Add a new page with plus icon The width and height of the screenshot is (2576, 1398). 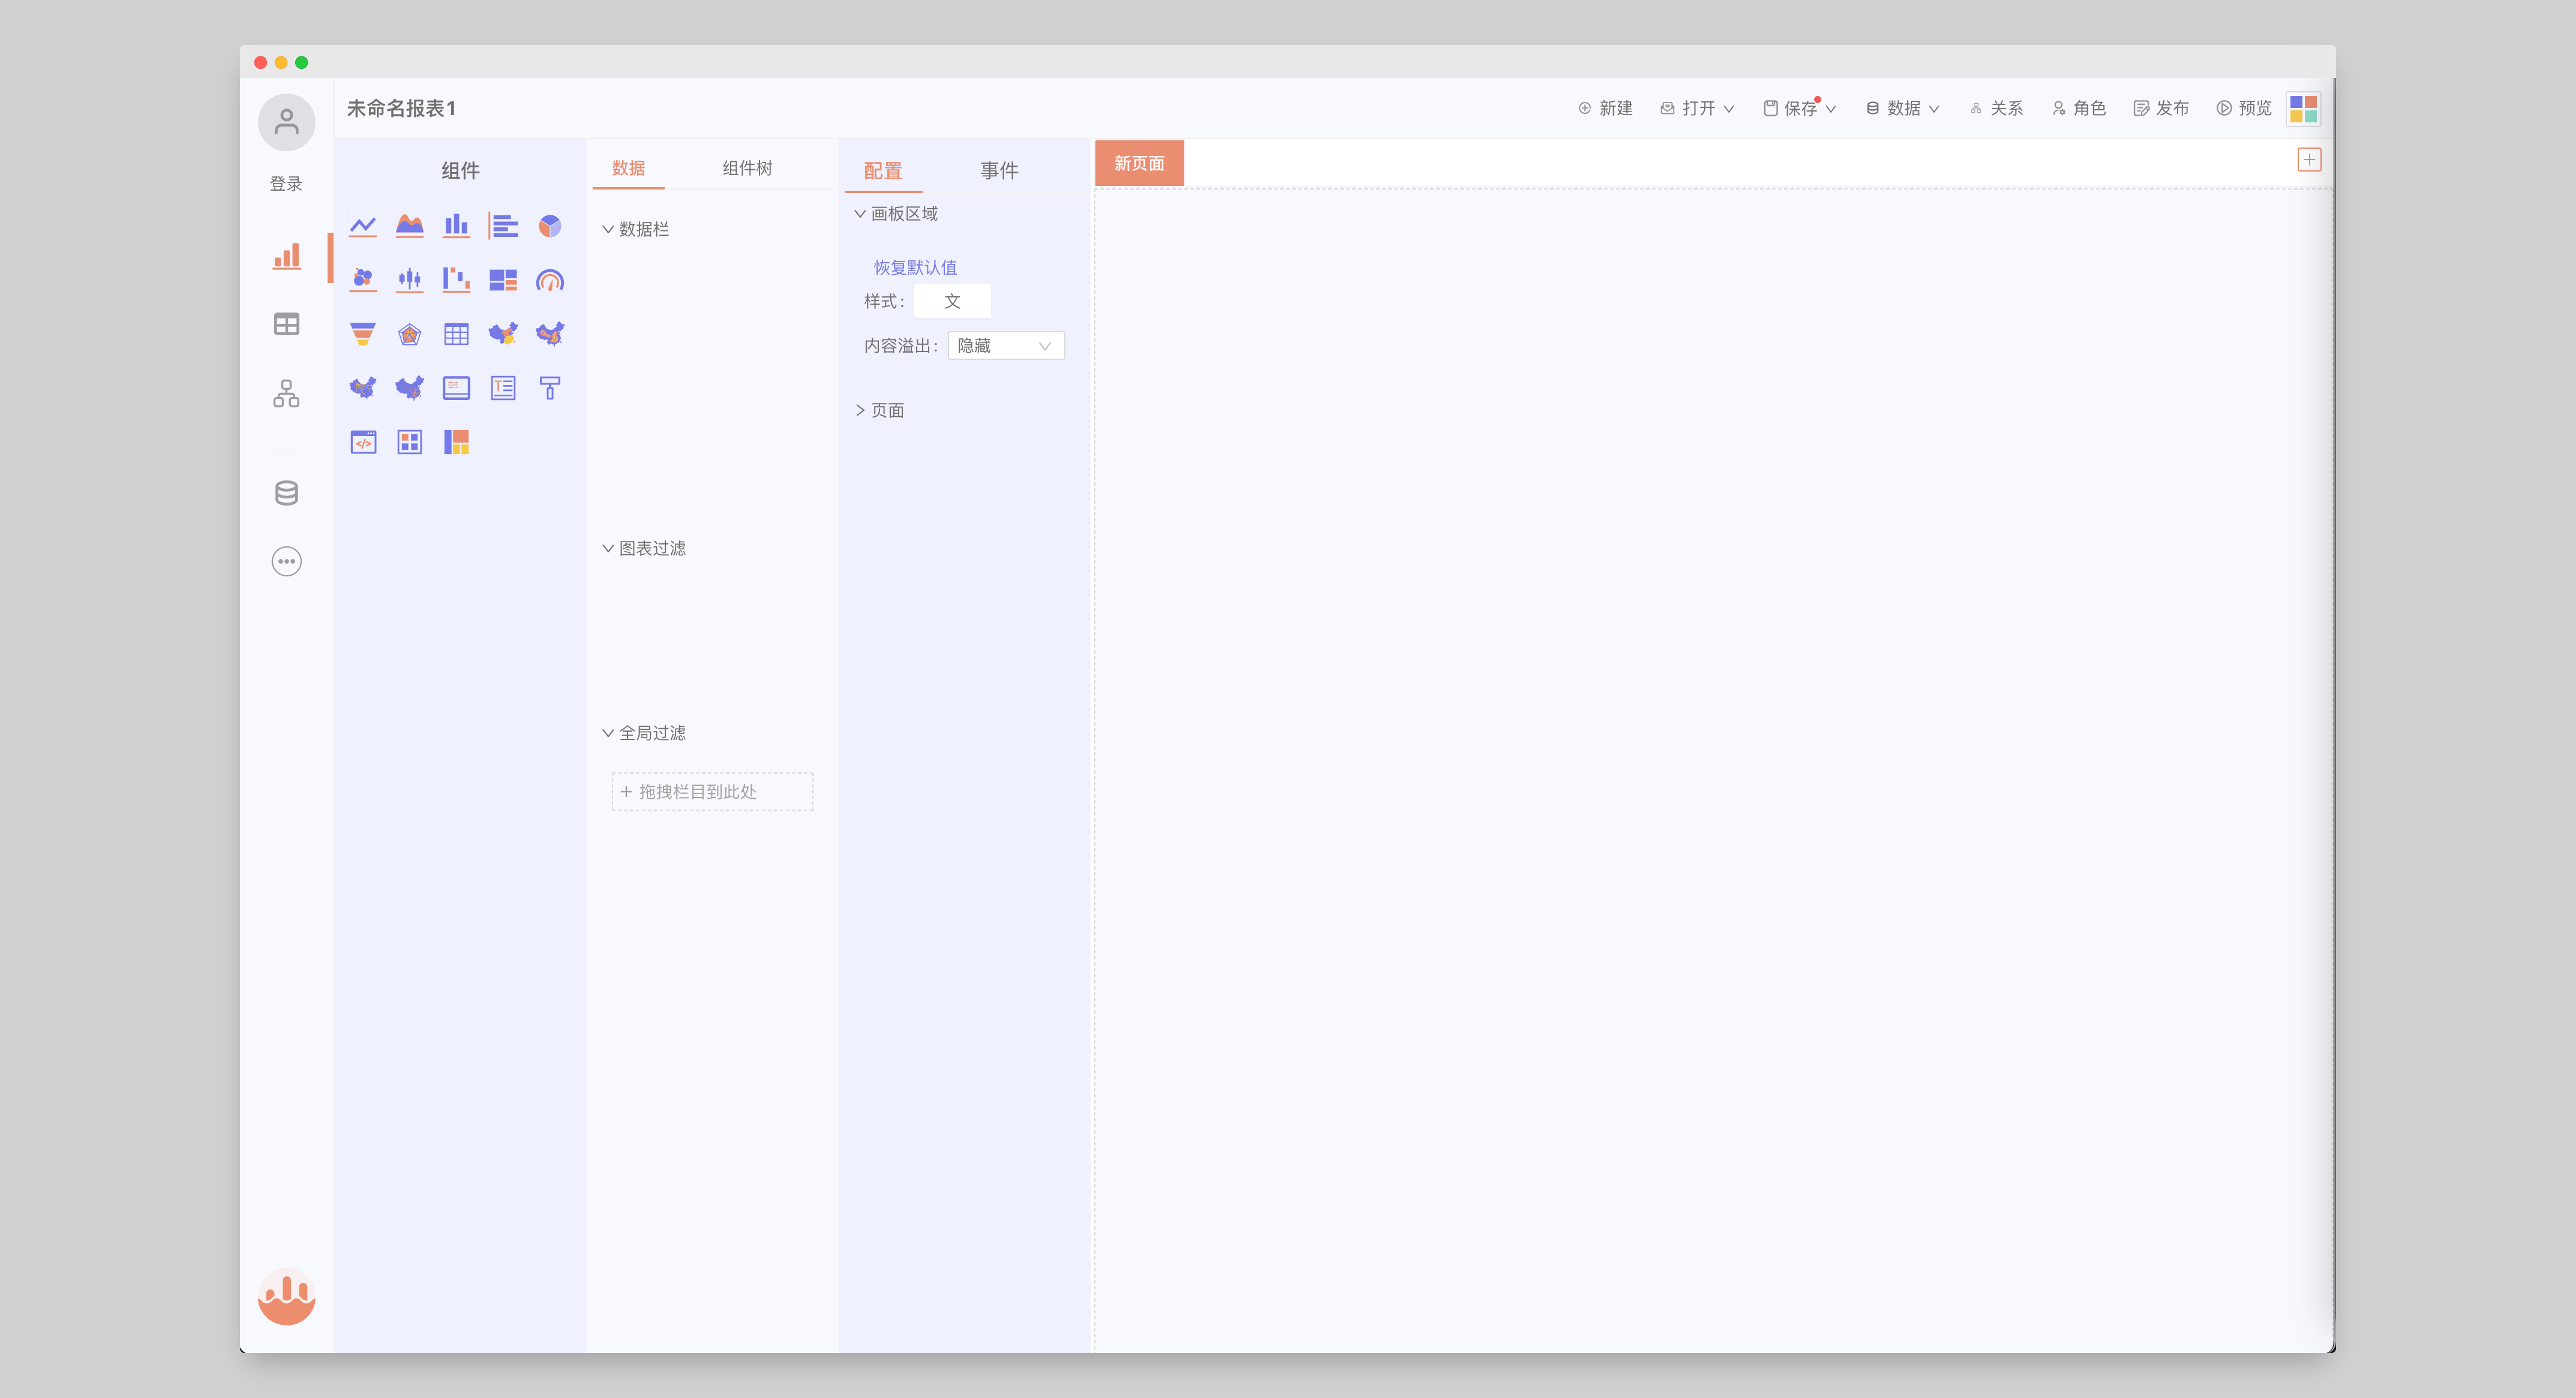click(x=2309, y=160)
